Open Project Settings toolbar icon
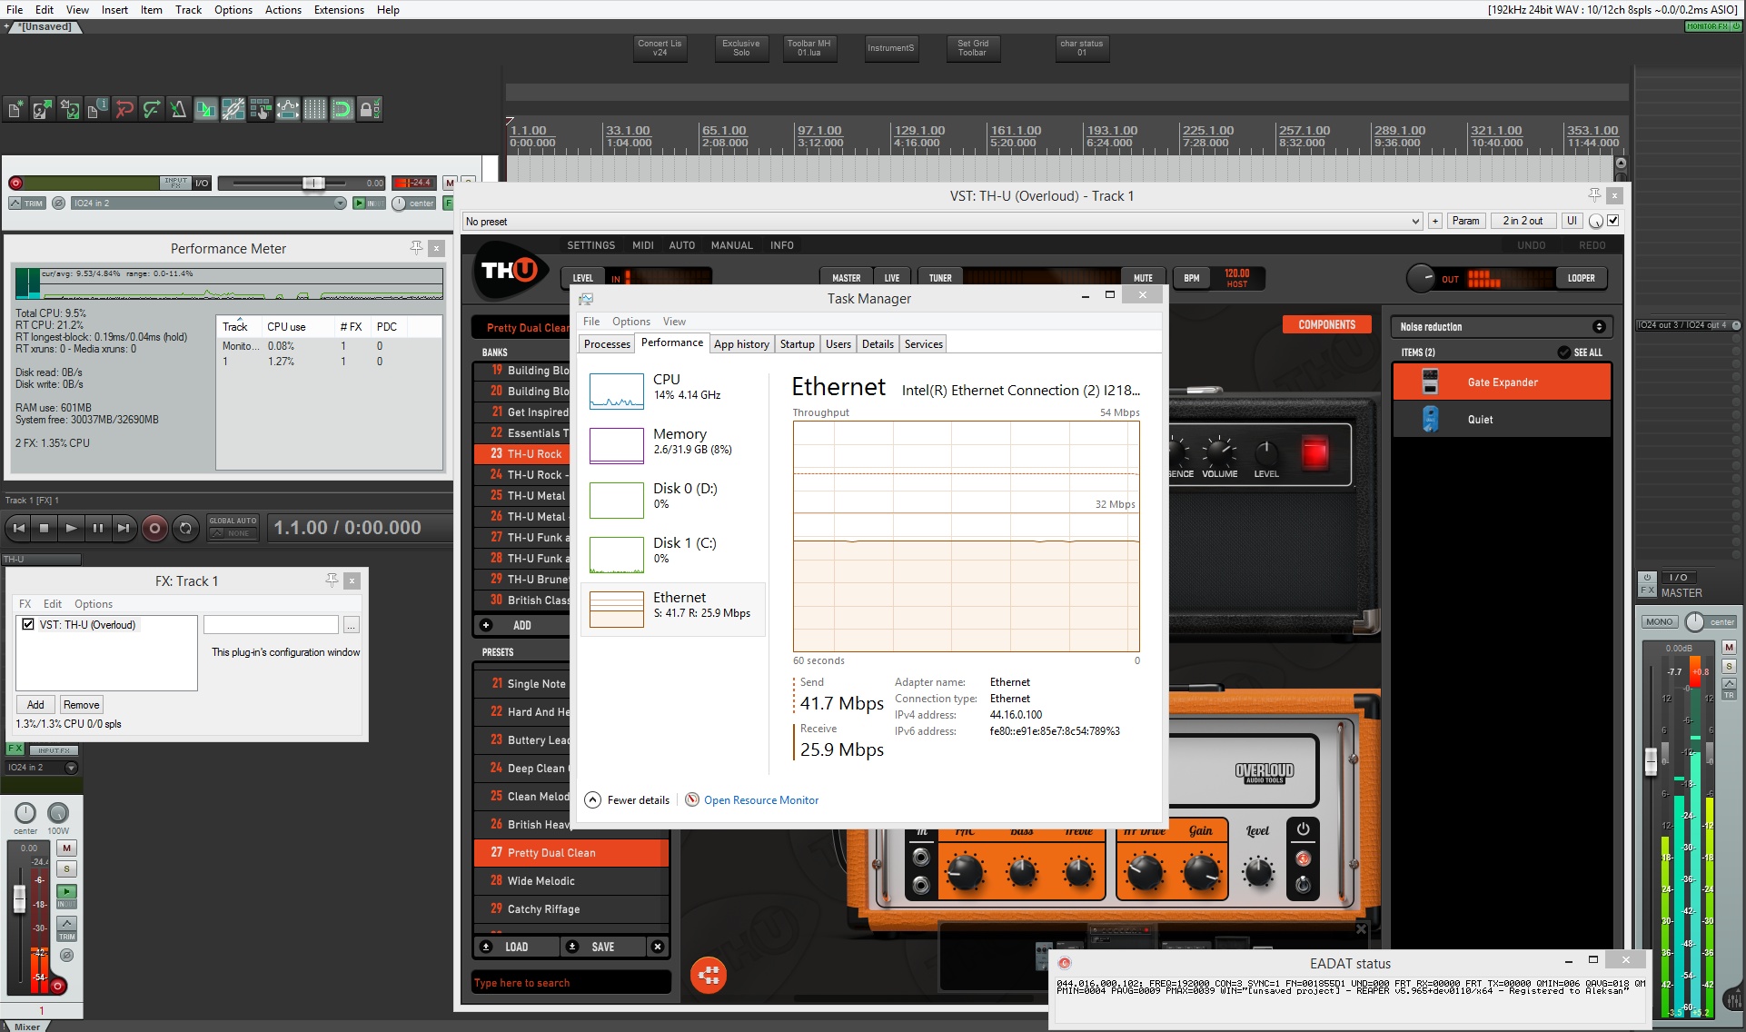 point(97,110)
